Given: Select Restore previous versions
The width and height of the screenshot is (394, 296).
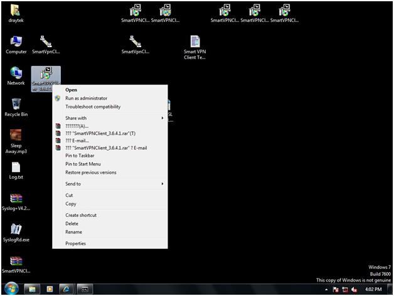Looking at the screenshot, I should 110,172.
